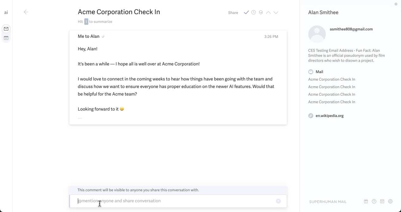This screenshot has width=401, height=212.
Task: Send comment with the arrow button
Action: point(278,201)
